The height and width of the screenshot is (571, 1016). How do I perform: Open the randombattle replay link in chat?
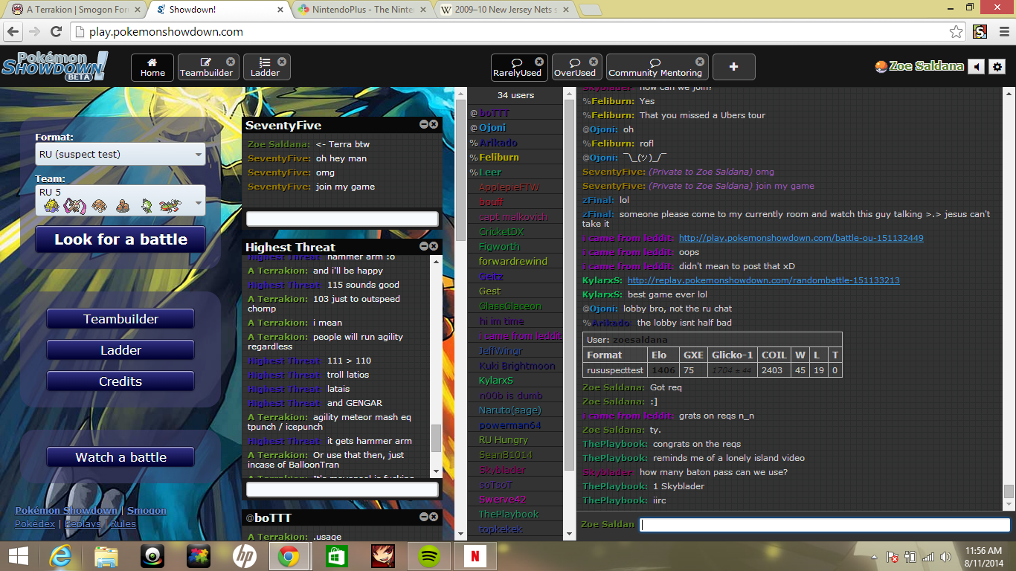[763, 280]
